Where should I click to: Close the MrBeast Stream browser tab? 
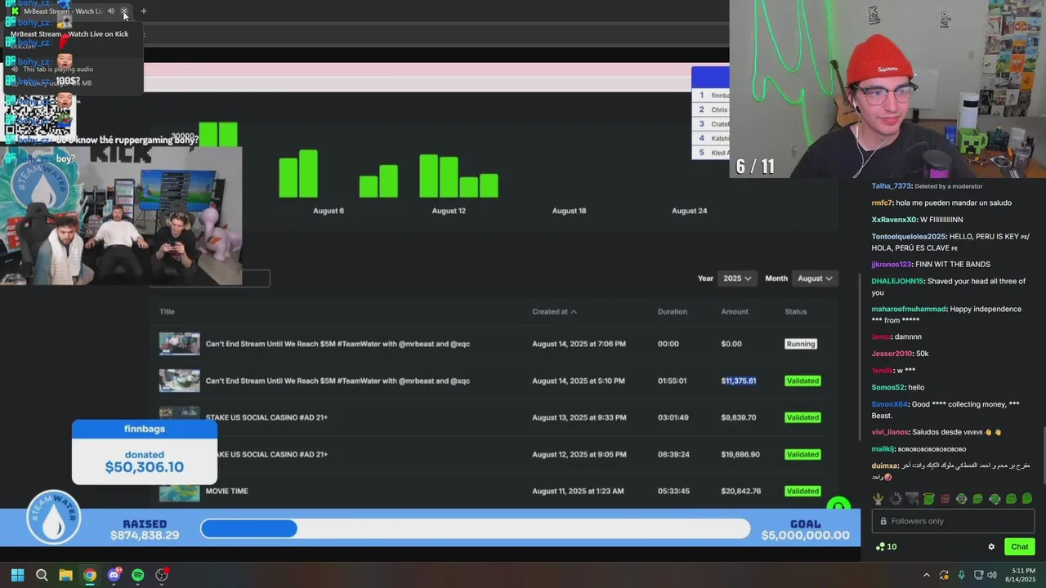[124, 11]
